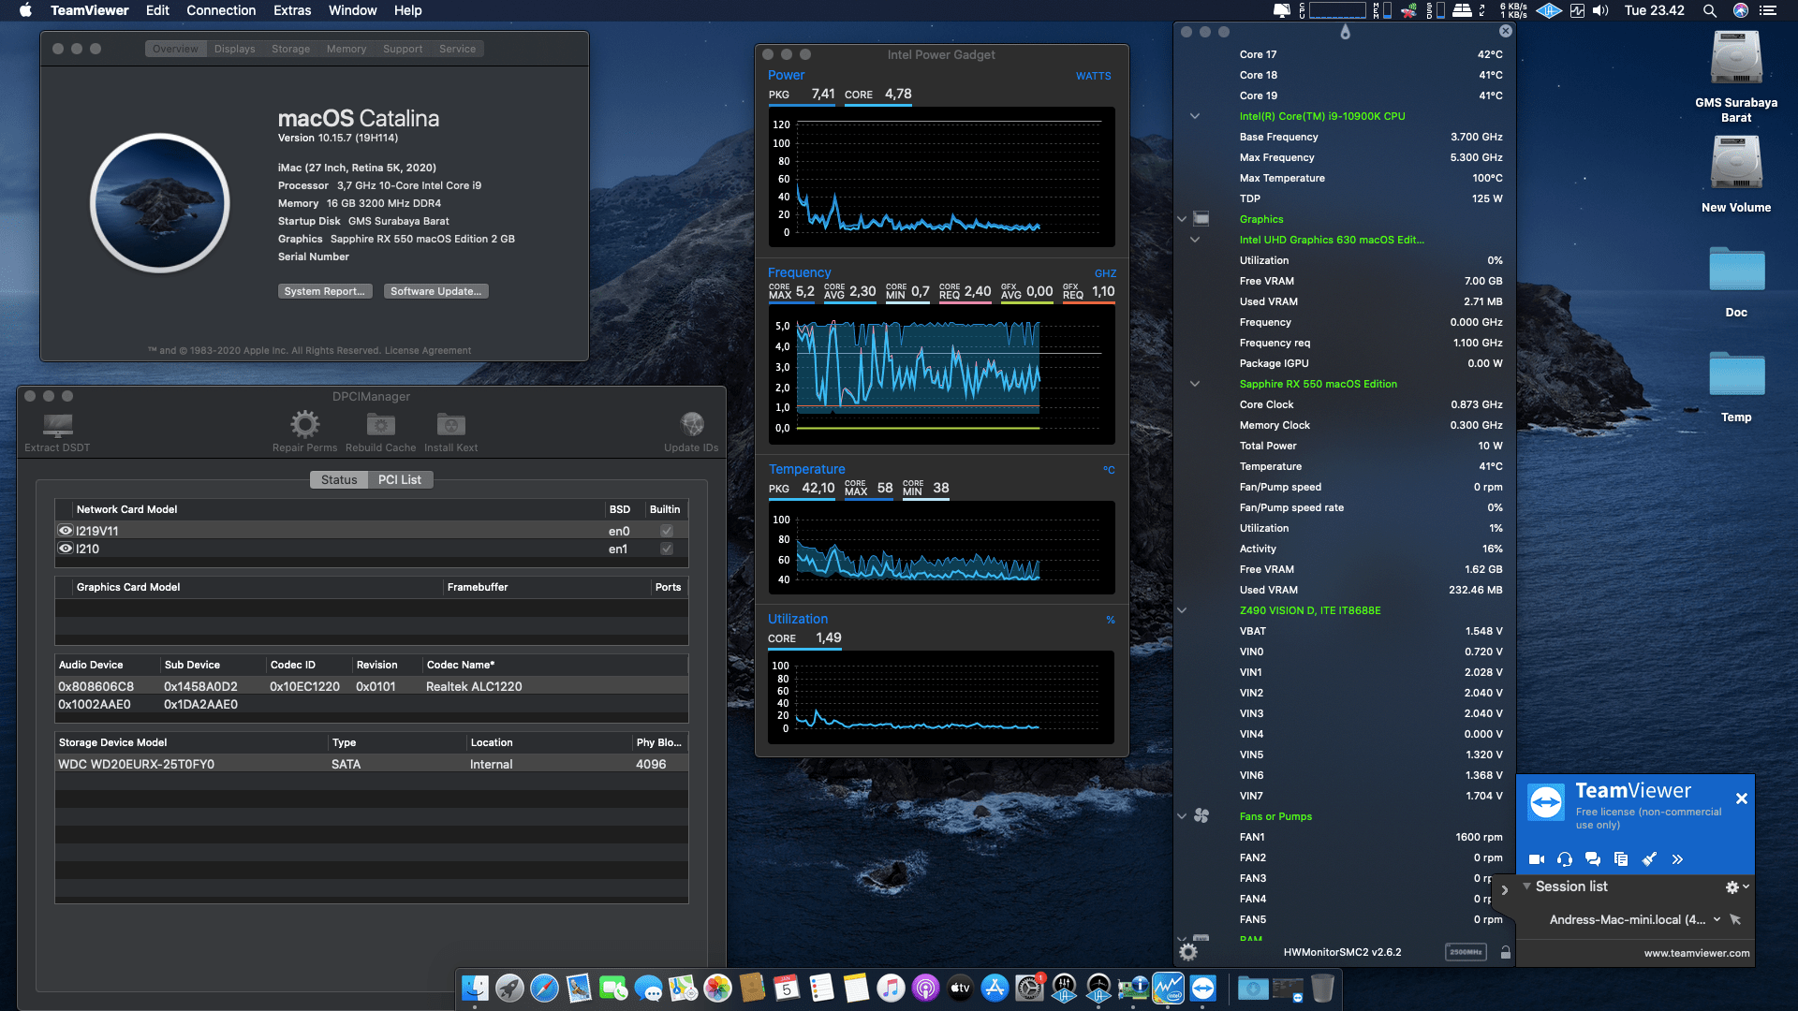Click the Siri menu bar icon
The width and height of the screenshot is (1798, 1011).
pyautogui.click(x=1740, y=10)
